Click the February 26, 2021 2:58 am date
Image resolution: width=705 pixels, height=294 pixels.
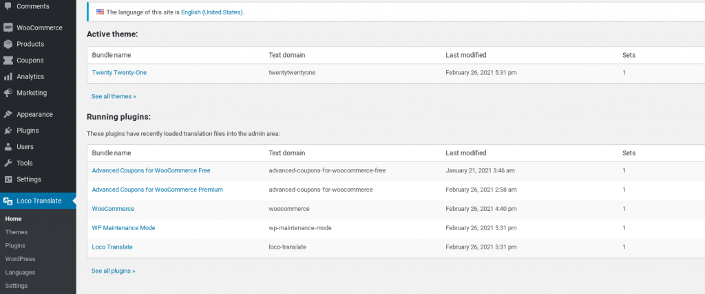tap(481, 190)
